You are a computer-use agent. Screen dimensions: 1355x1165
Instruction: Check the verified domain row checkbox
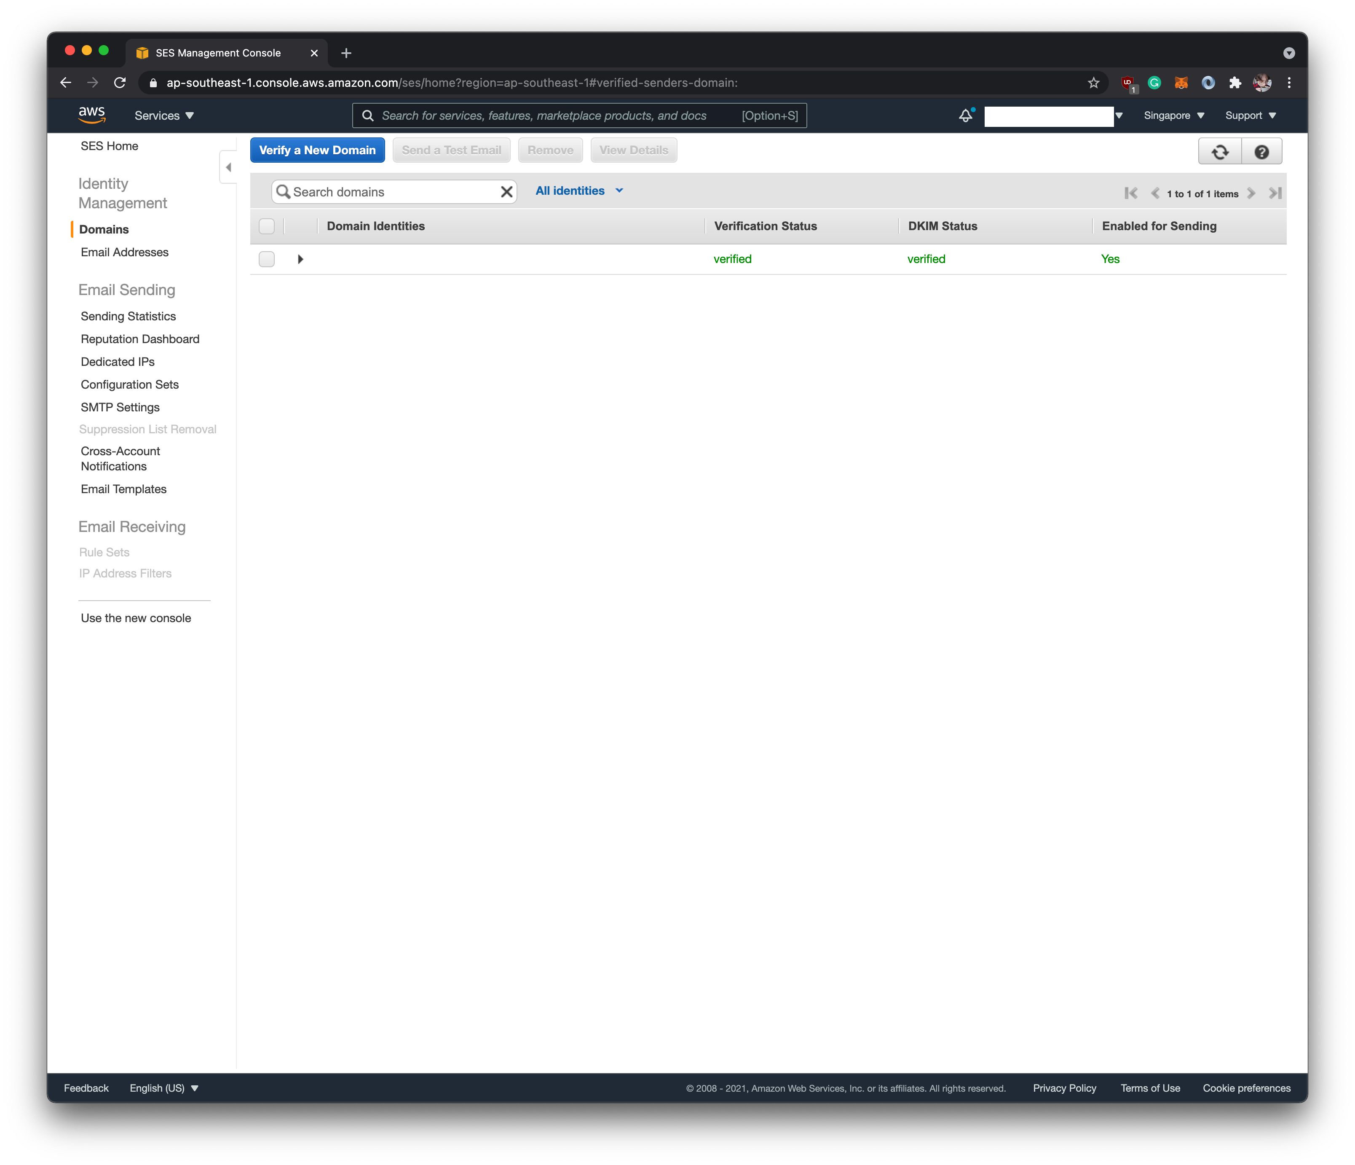coord(267,259)
